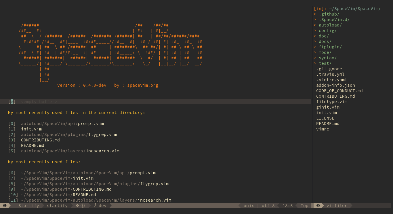Viewport: 393px width, 214px height.
Task: Expand the autoload/ folder triangle
Action: pyautogui.click(x=315, y=25)
